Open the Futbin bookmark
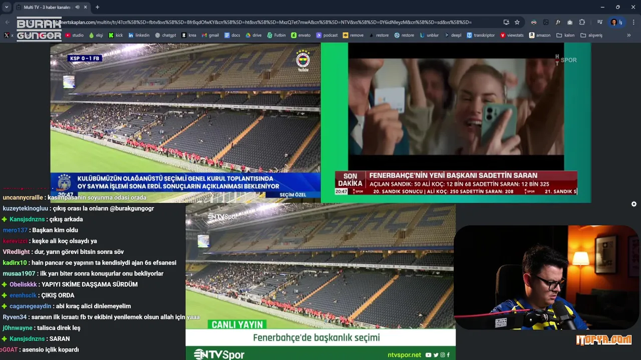This screenshot has width=641, height=360. click(x=276, y=35)
